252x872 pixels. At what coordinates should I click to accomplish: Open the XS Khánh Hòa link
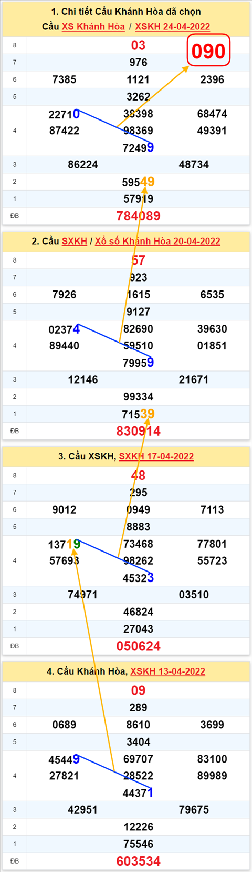(93, 27)
